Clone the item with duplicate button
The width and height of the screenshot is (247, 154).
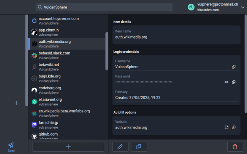point(139,147)
